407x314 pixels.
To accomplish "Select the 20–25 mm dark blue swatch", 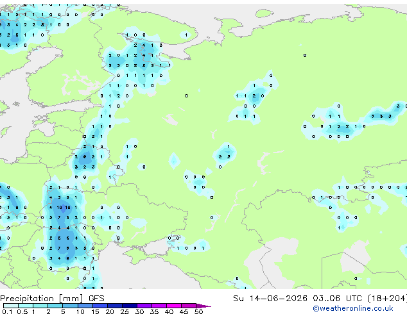I will tap(115, 306).
